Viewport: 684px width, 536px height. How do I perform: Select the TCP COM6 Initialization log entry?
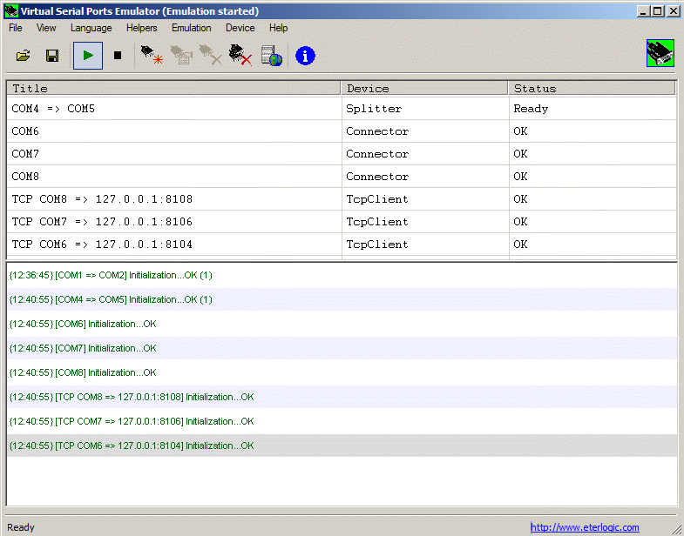tap(132, 446)
